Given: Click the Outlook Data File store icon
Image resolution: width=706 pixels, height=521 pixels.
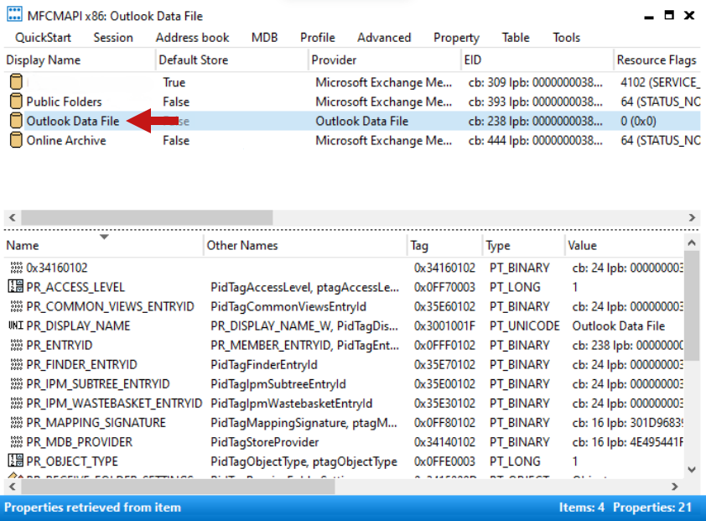Looking at the screenshot, I should pyautogui.click(x=16, y=120).
